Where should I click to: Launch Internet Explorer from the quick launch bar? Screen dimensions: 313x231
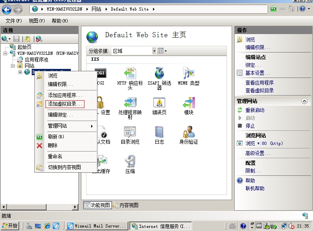point(47,226)
